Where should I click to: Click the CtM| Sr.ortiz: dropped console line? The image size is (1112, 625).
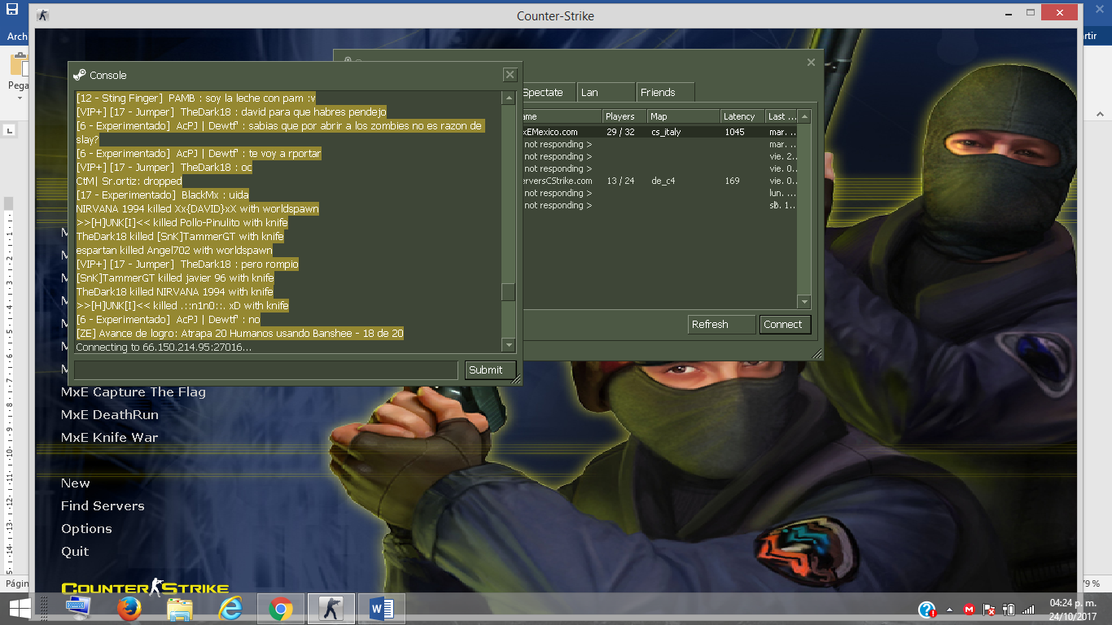tap(129, 181)
